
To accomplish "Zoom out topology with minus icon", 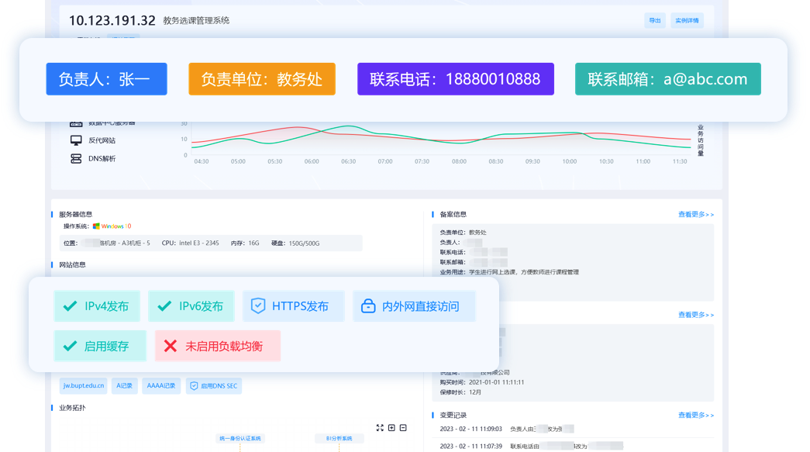I will point(403,428).
